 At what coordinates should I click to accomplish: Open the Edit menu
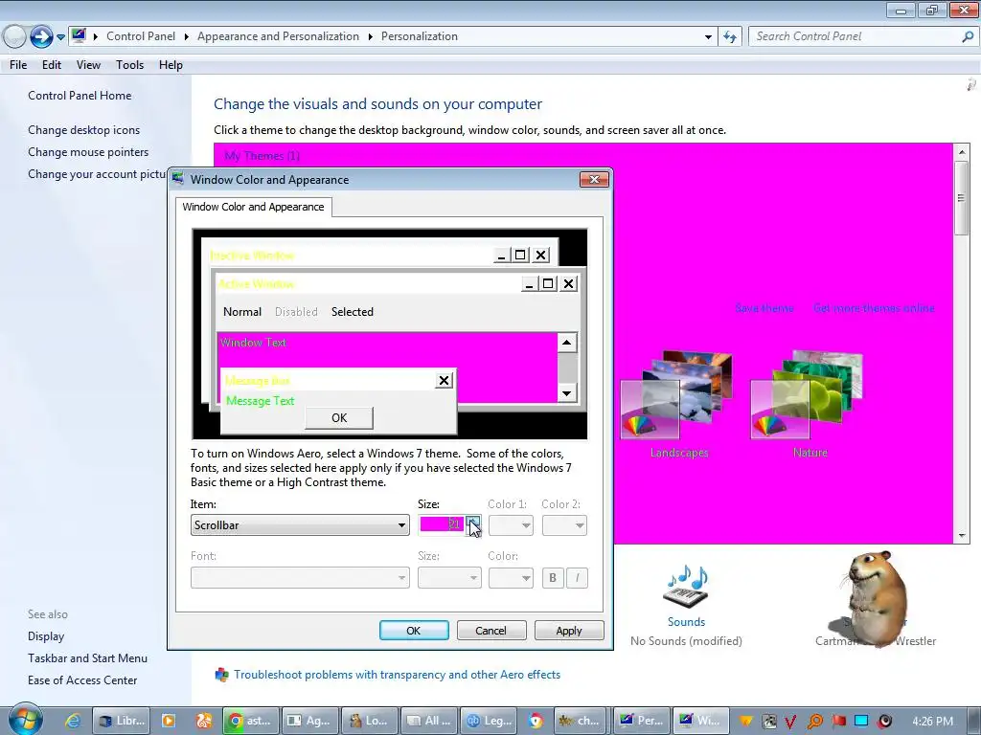52,65
